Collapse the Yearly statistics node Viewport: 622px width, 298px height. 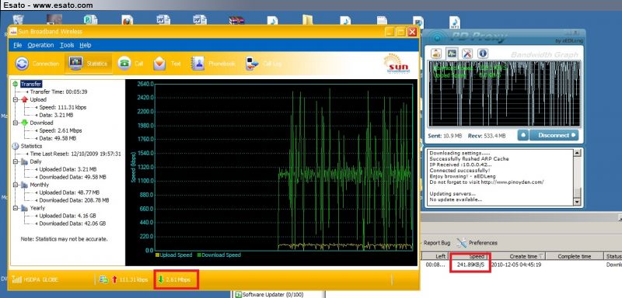pos(16,208)
